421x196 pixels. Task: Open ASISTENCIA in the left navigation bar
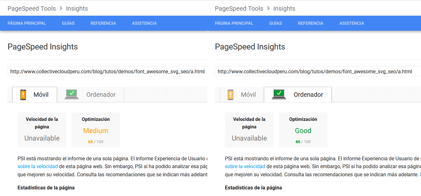pos(144,23)
